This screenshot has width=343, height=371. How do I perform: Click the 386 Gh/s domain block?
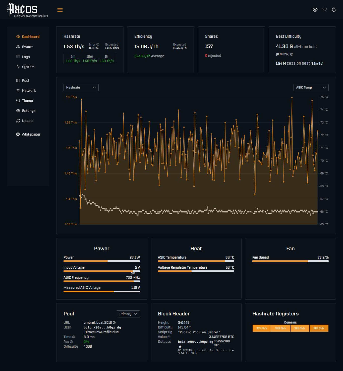(281, 328)
